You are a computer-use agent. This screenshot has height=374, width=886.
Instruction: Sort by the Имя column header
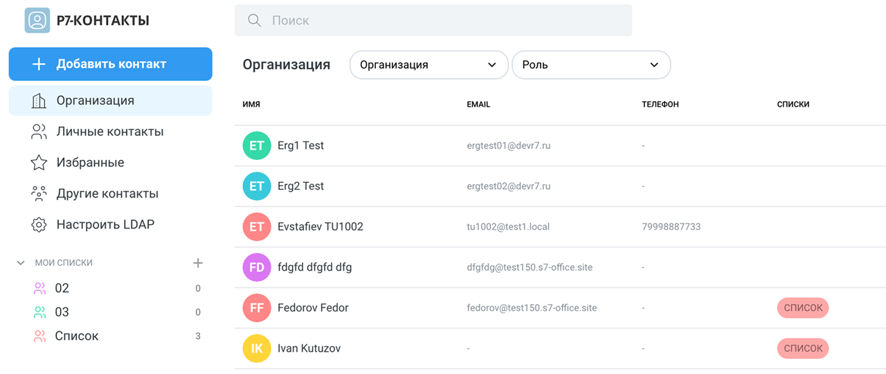251,105
